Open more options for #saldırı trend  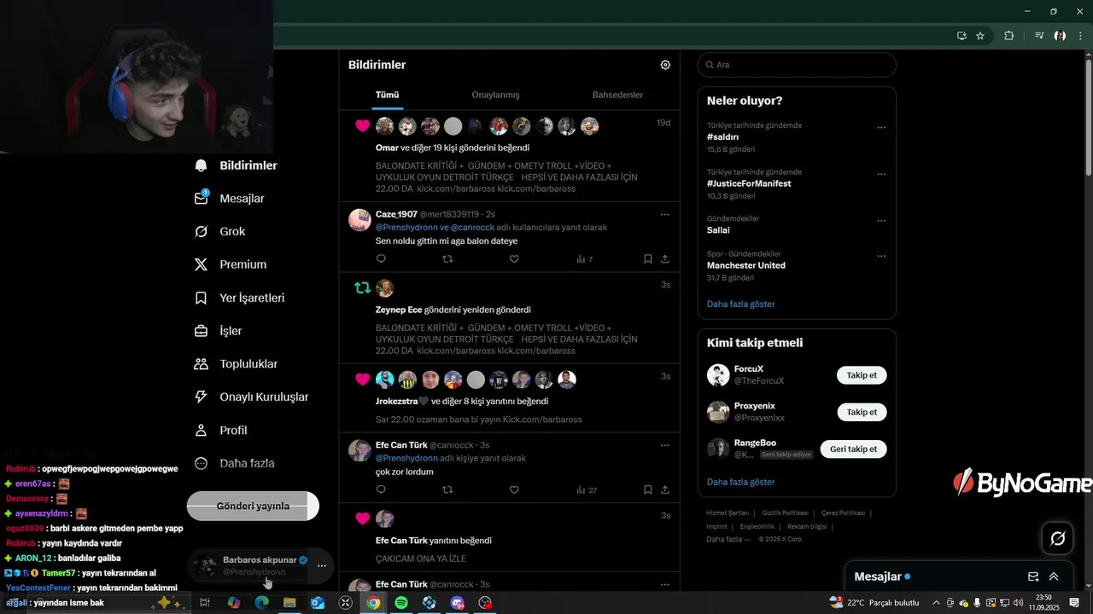click(x=881, y=128)
